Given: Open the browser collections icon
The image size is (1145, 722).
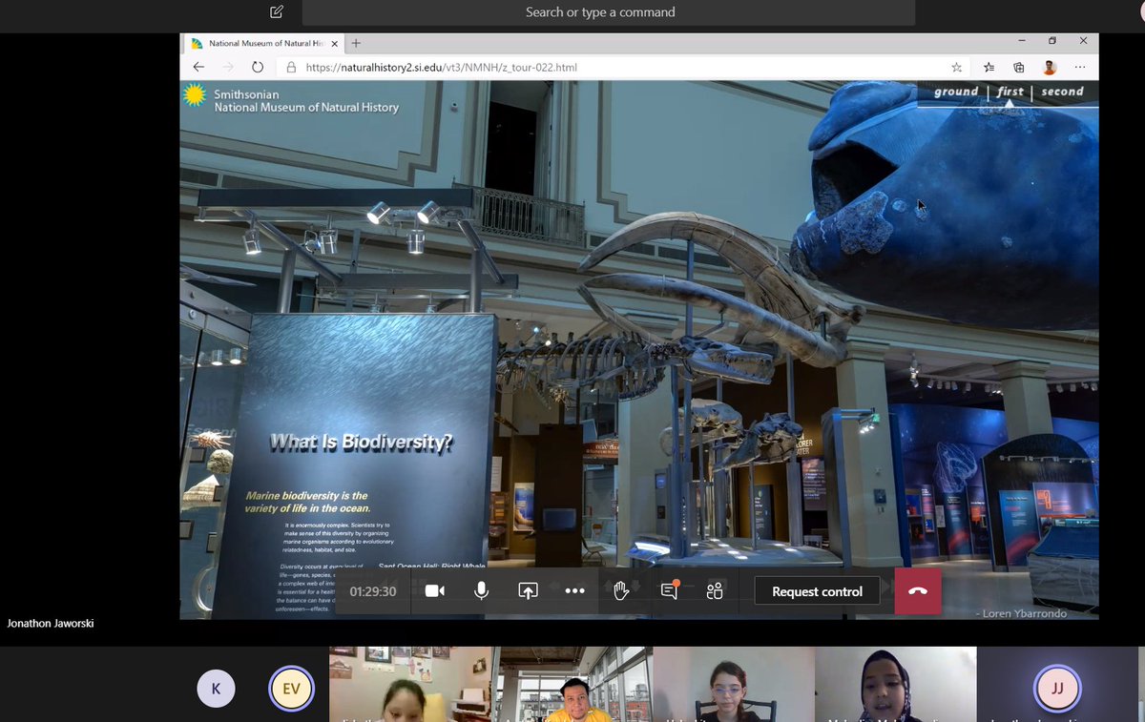Looking at the screenshot, I should tap(1019, 68).
